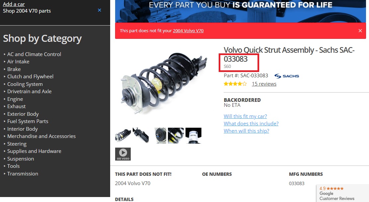Expand the Brake category

tap(14, 69)
